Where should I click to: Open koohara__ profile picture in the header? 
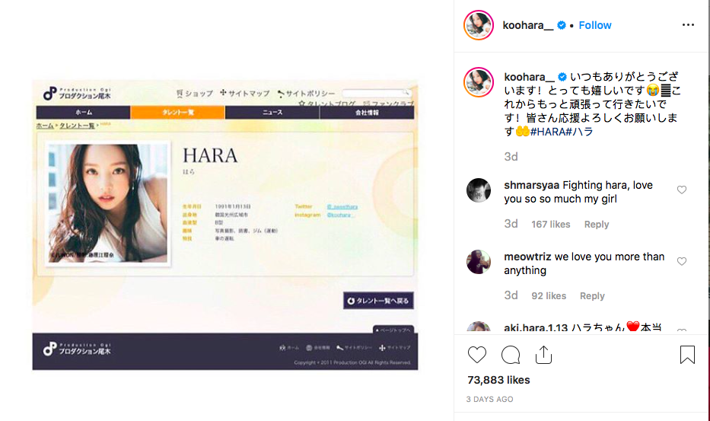[x=479, y=25]
